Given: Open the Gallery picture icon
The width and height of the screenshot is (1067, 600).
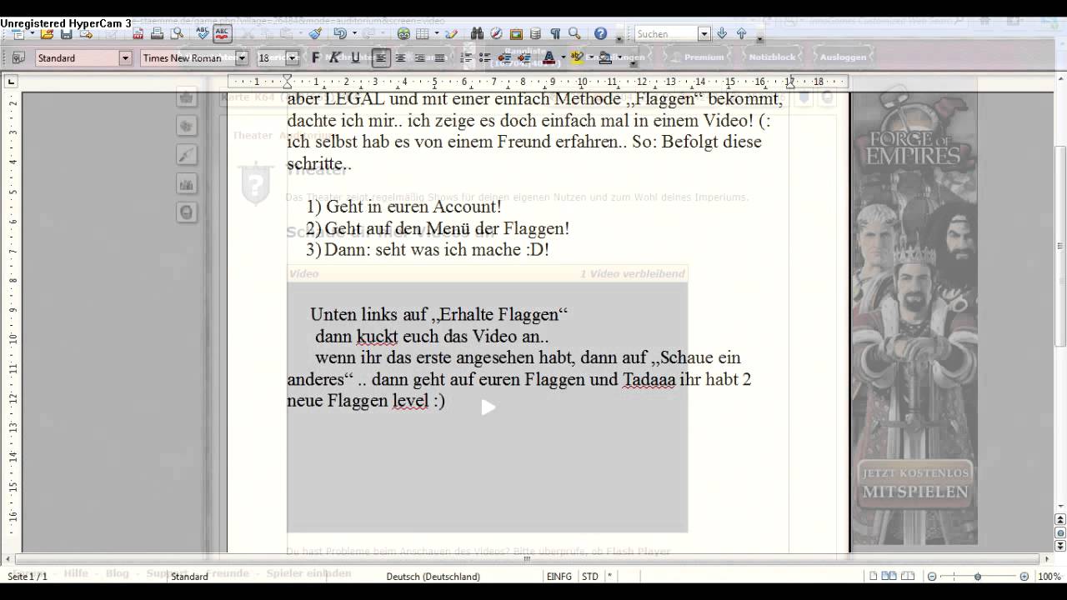Looking at the screenshot, I should pyautogui.click(x=516, y=34).
